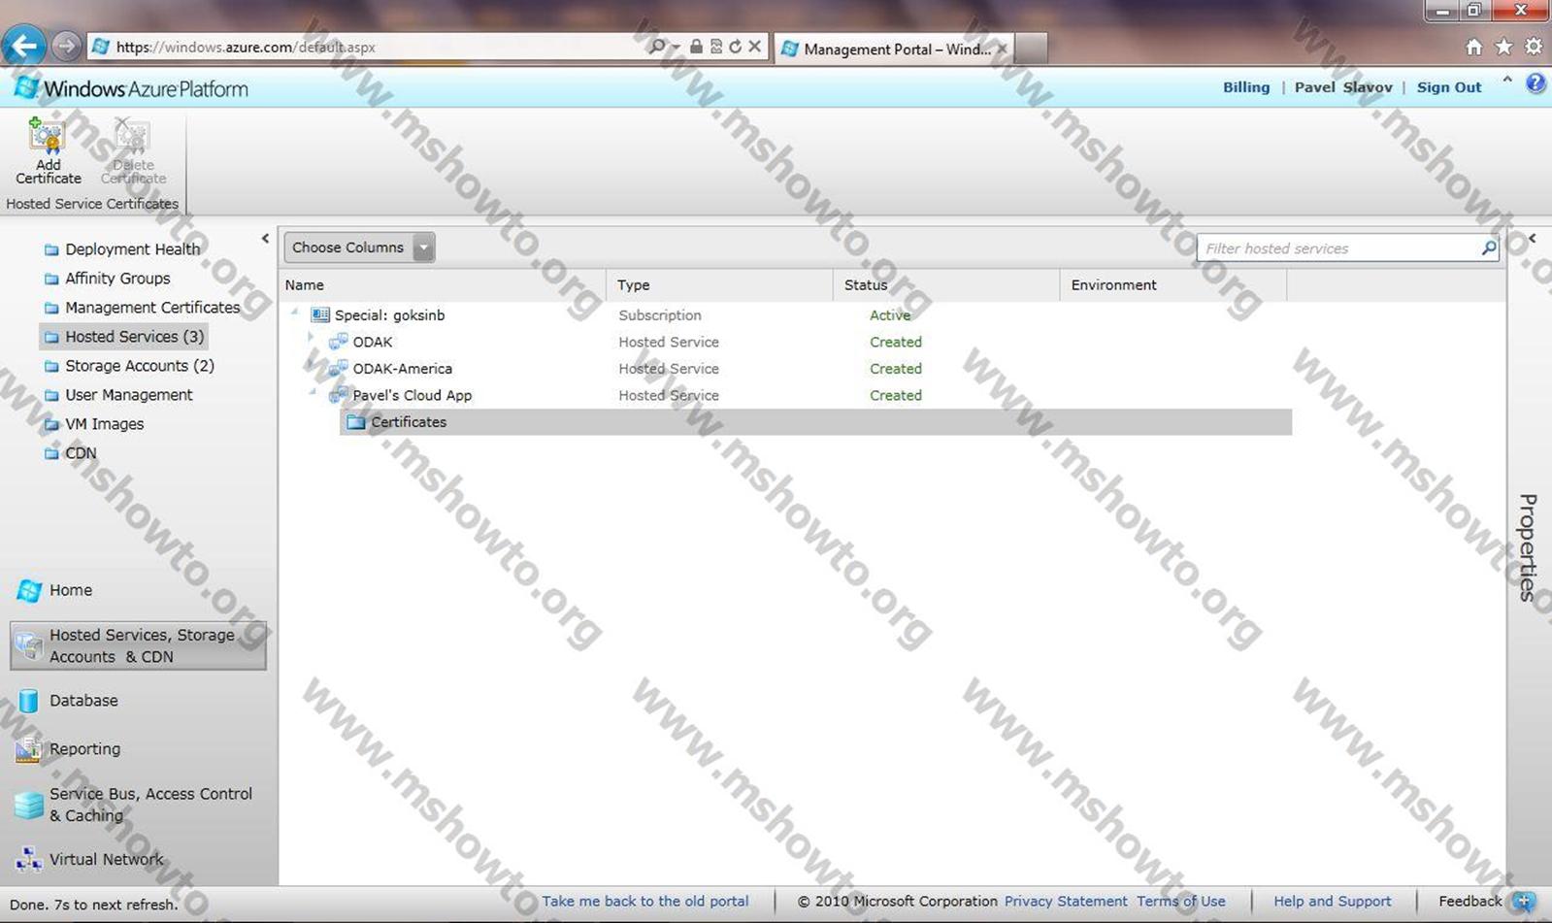This screenshot has height=923, width=1552.
Task: Open User Management
Action: (129, 395)
